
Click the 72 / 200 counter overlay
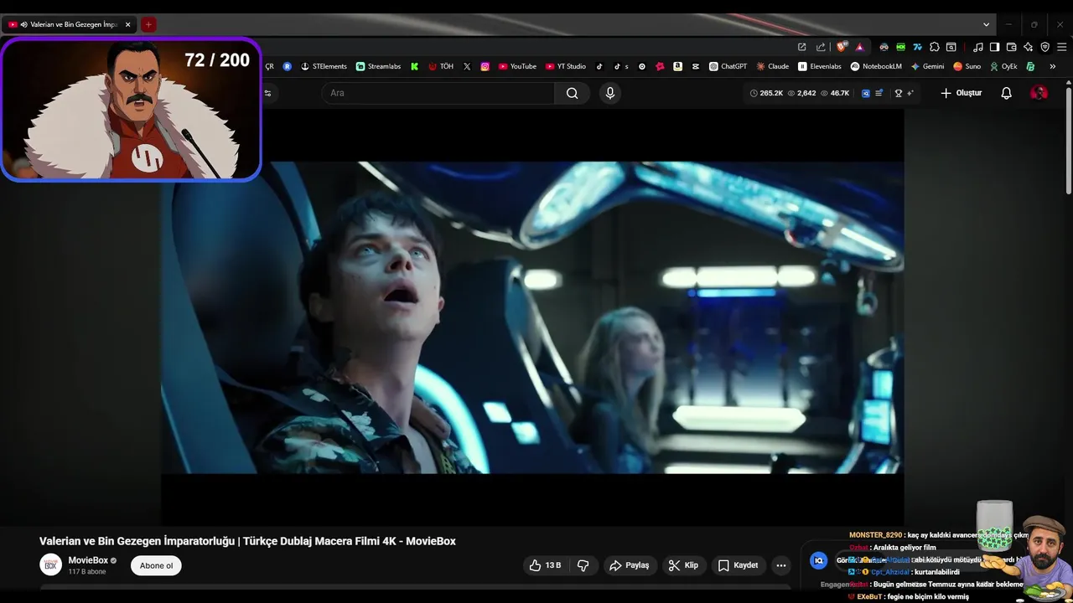point(217,60)
